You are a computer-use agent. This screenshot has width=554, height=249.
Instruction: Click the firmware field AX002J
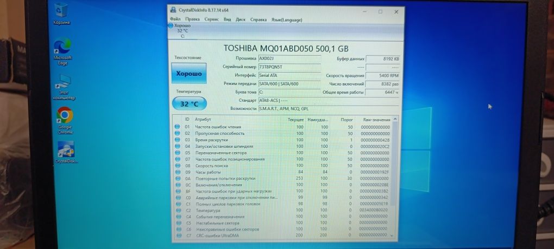(x=289, y=58)
